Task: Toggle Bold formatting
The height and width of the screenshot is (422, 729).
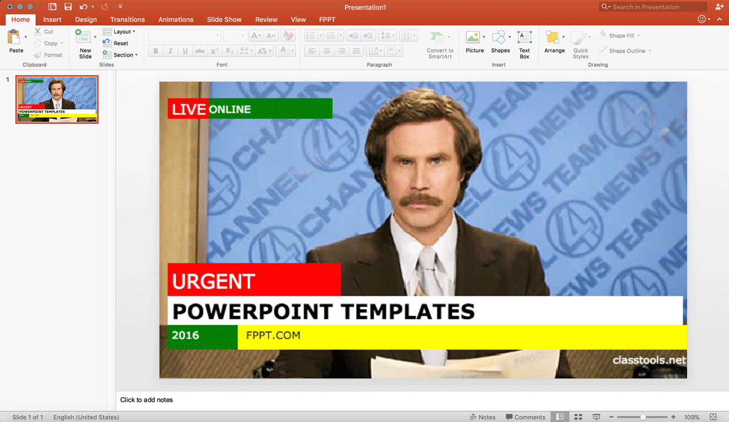Action: click(156, 51)
